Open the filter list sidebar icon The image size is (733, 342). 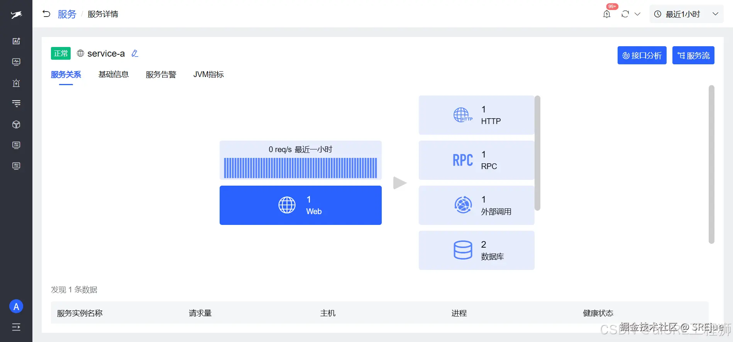(x=16, y=104)
